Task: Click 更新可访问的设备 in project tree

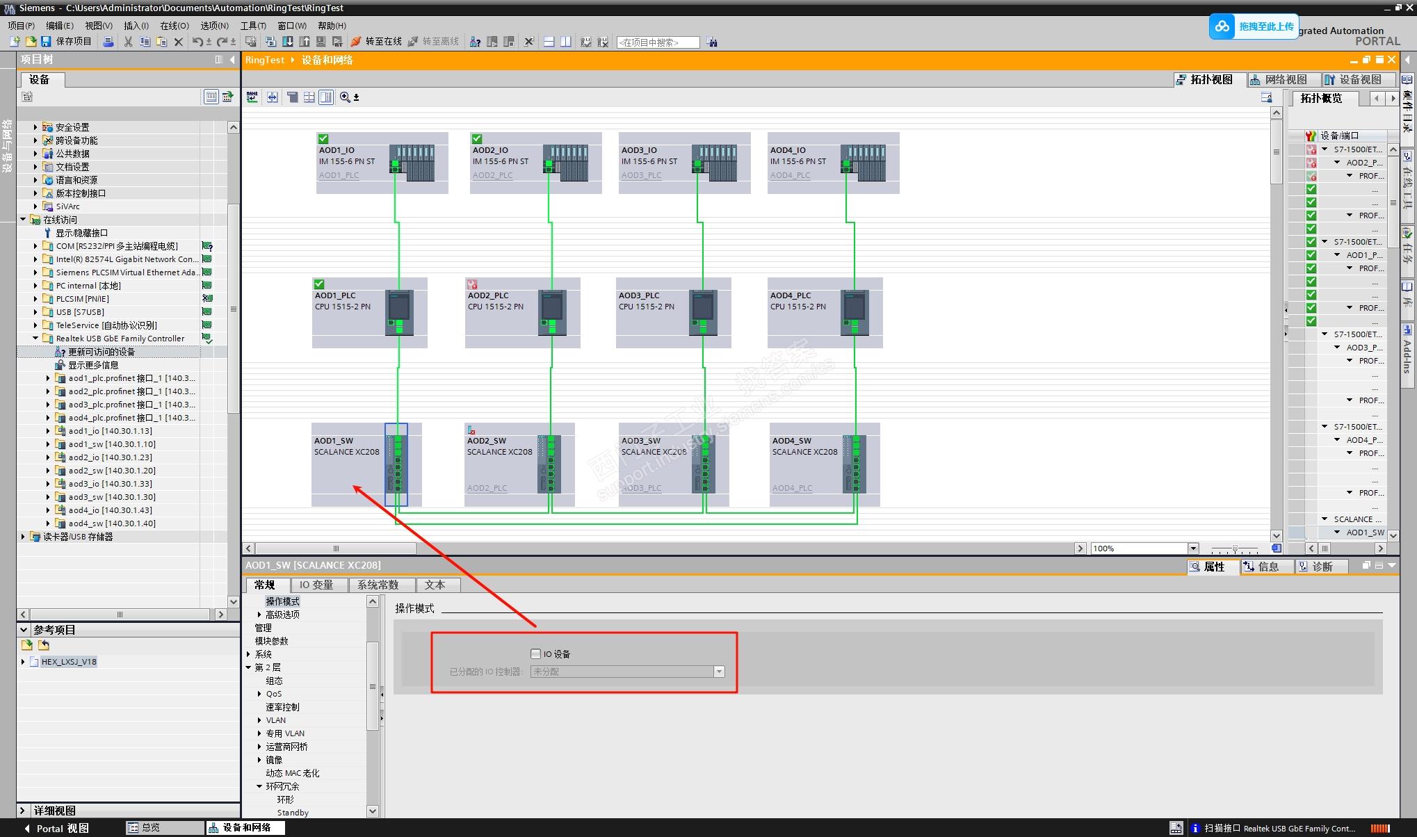Action: (101, 352)
